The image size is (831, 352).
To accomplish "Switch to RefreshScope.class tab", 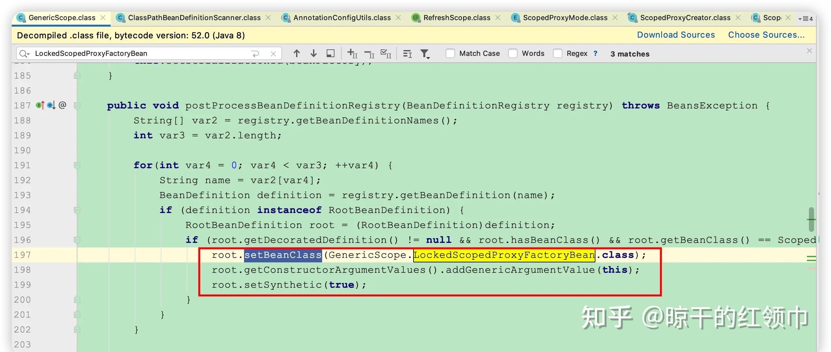I will 456,18.
